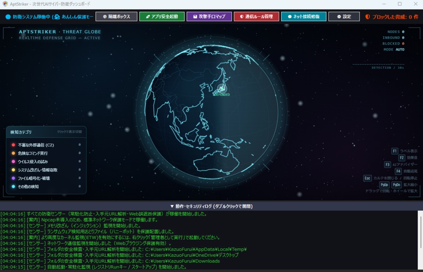The image size is (423, 272).
Task: Click the INBOUND 0 readout
Action: [x=393, y=38]
